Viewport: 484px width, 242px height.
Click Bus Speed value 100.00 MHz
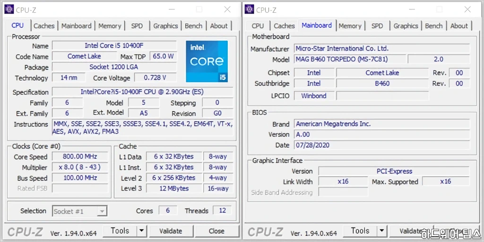80,178
